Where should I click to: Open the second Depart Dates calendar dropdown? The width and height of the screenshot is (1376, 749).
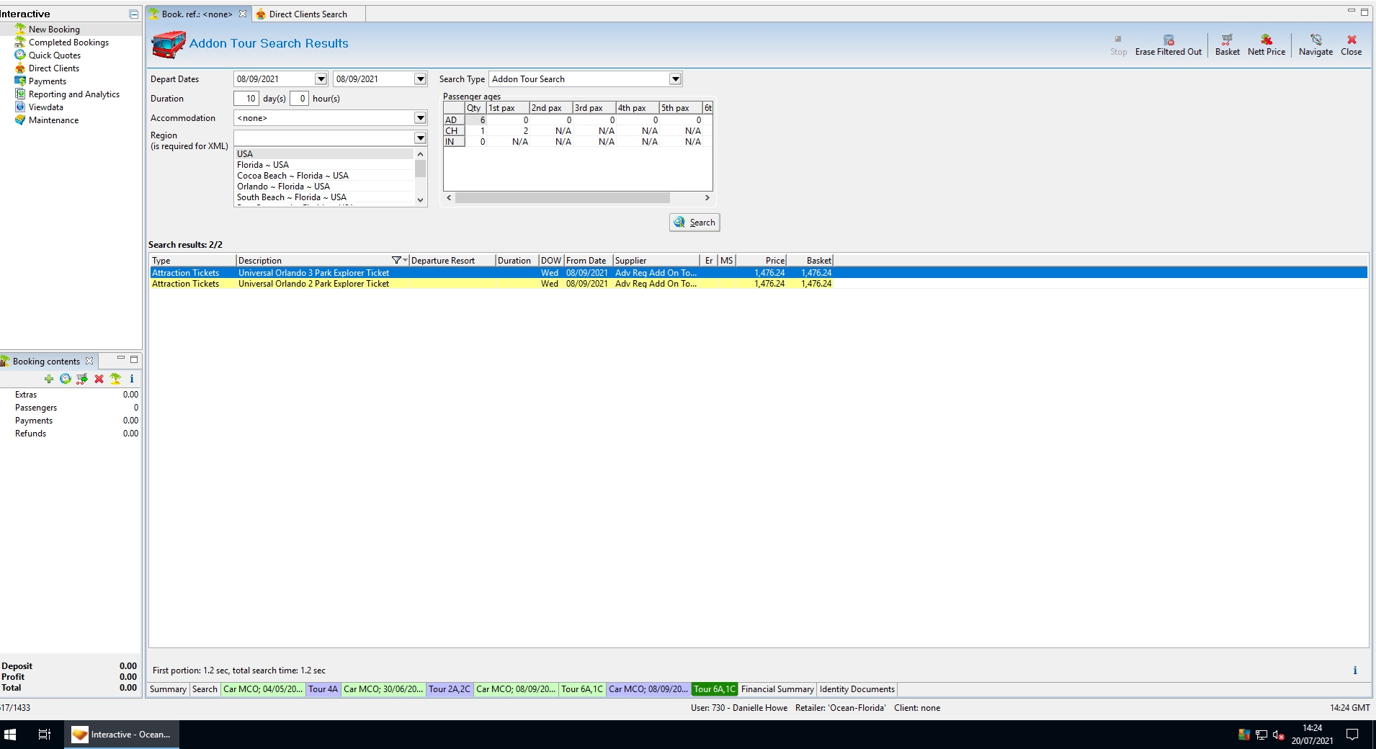click(x=421, y=79)
